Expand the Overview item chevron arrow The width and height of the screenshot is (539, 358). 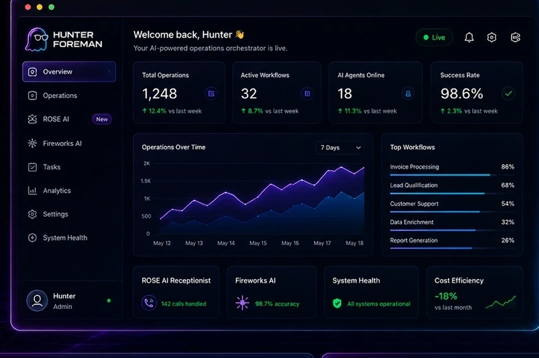pos(110,72)
